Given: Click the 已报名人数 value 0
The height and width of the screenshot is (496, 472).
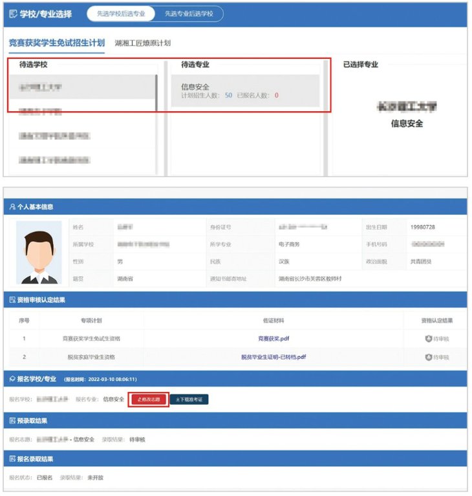Looking at the screenshot, I should pos(277,95).
